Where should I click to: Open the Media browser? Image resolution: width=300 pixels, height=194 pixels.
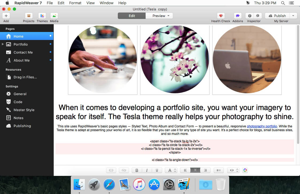coord(54,16)
